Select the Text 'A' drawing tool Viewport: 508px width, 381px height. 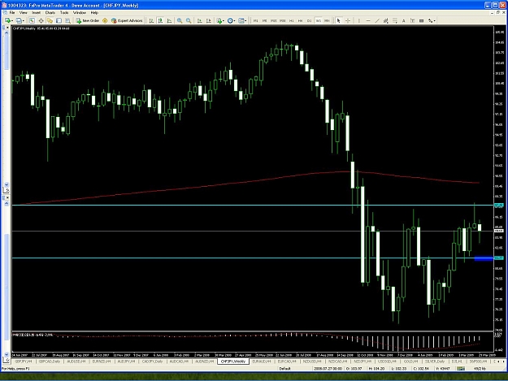pos(404,21)
